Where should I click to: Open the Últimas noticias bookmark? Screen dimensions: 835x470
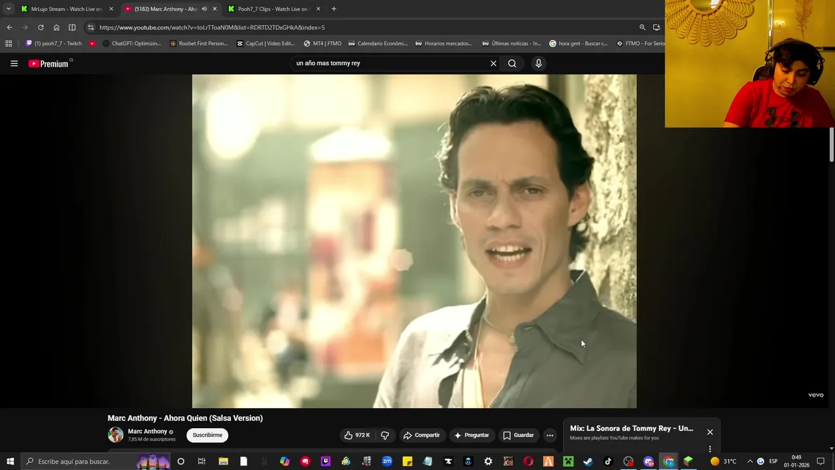click(511, 44)
